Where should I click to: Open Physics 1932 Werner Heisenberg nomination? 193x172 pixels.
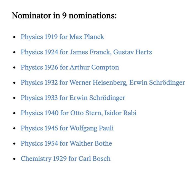tap(103, 83)
